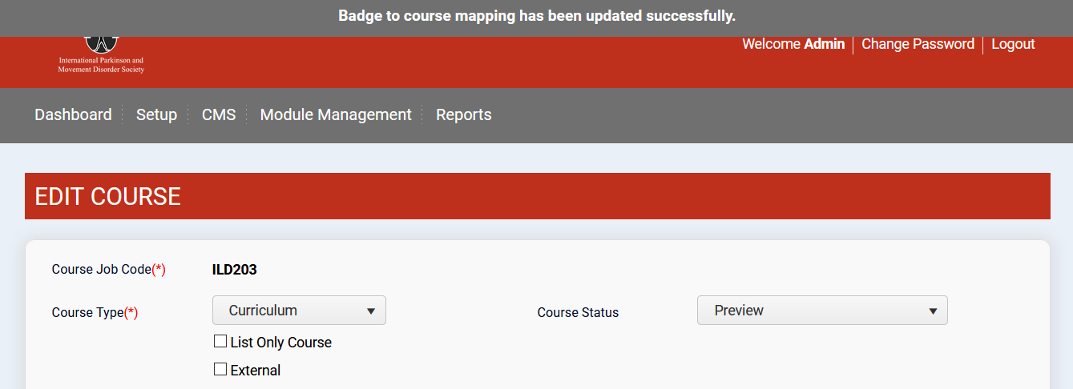
Task: Select the ILD203 course job code value
Action: [x=234, y=270]
